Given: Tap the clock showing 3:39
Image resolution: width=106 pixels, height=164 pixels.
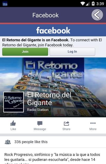Looking at the screenshot, I should pyautogui.click(x=100, y=4).
